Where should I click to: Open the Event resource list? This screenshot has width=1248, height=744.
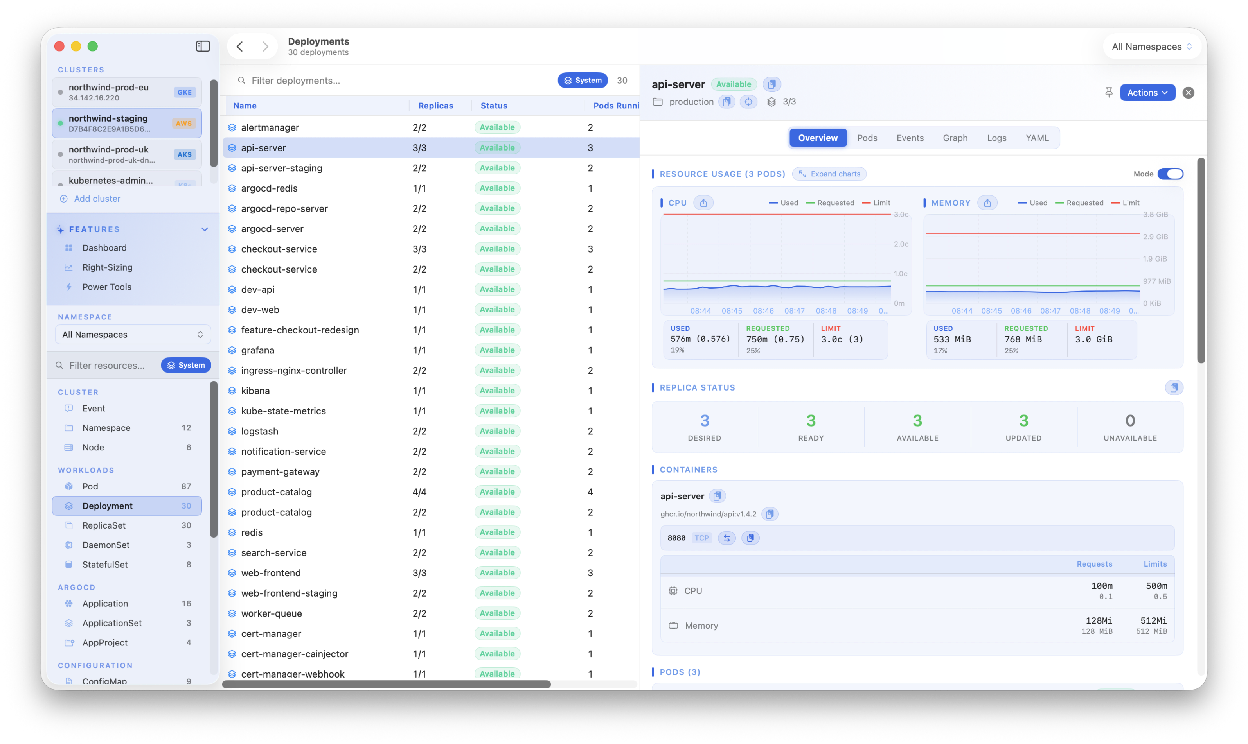[127, 408]
